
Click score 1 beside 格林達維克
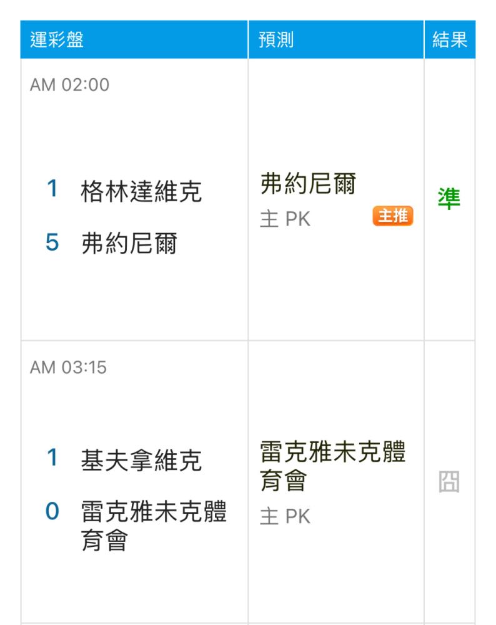point(52,188)
